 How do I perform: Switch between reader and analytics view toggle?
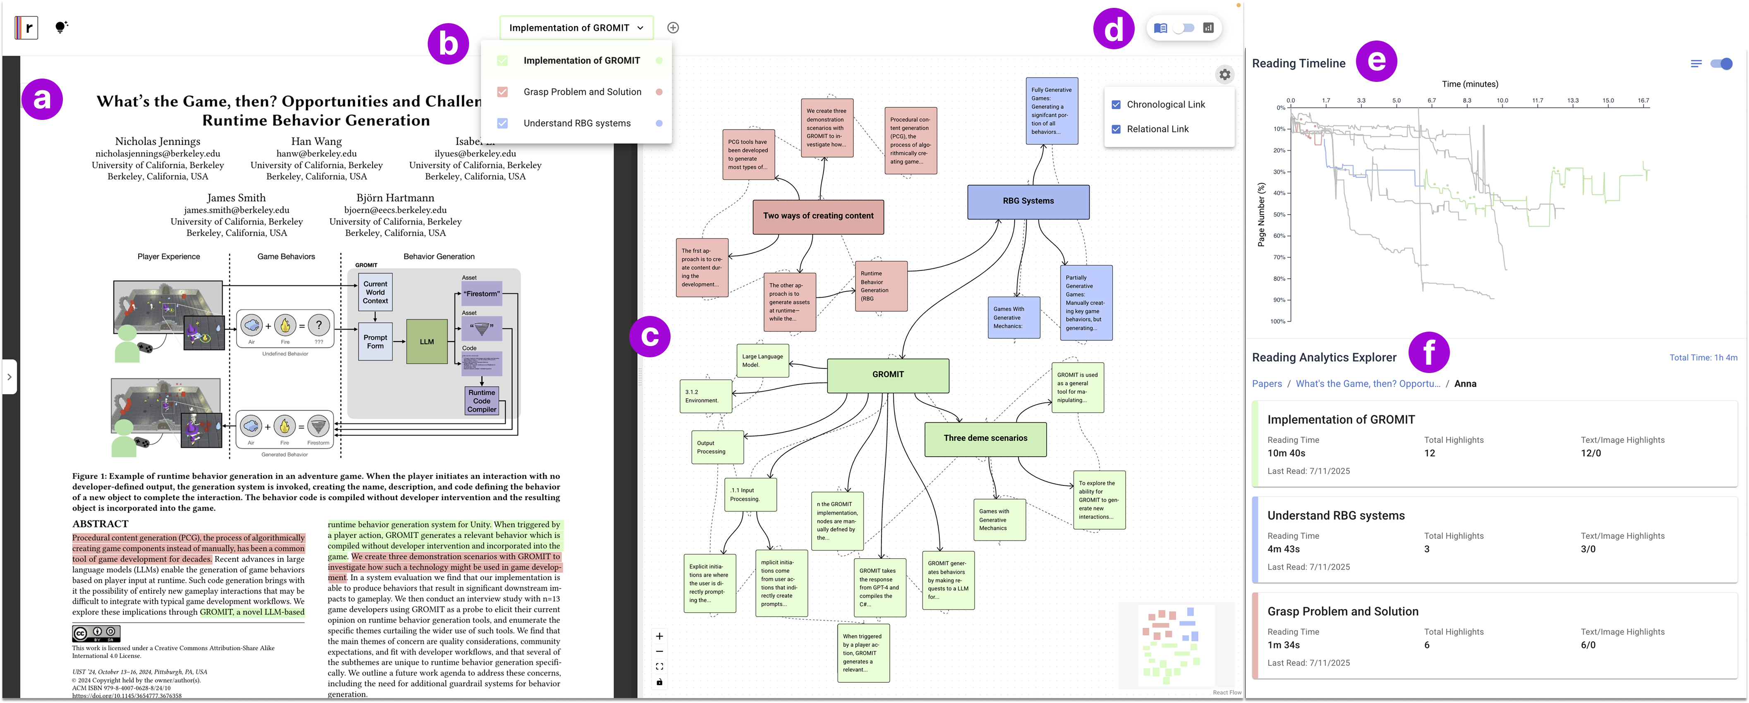click(1184, 28)
